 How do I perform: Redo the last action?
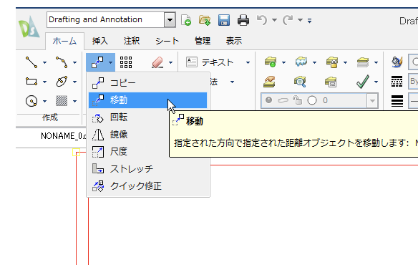tap(288, 20)
